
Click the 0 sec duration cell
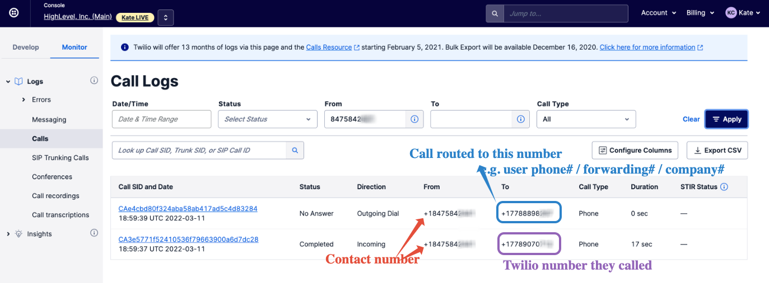tap(640, 213)
